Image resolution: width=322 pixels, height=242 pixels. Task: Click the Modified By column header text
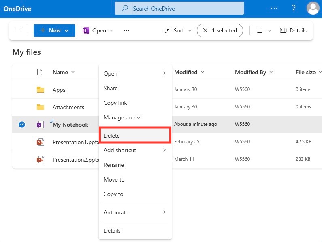click(x=250, y=72)
